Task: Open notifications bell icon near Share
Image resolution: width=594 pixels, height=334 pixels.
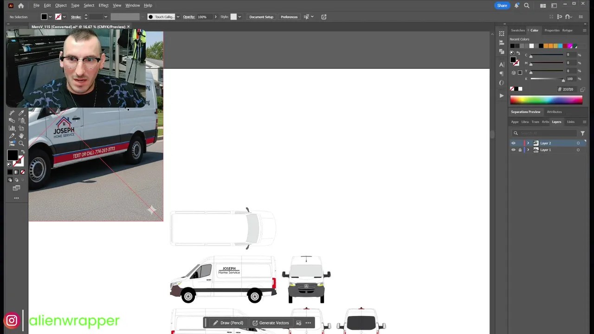Action: pos(517,6)
